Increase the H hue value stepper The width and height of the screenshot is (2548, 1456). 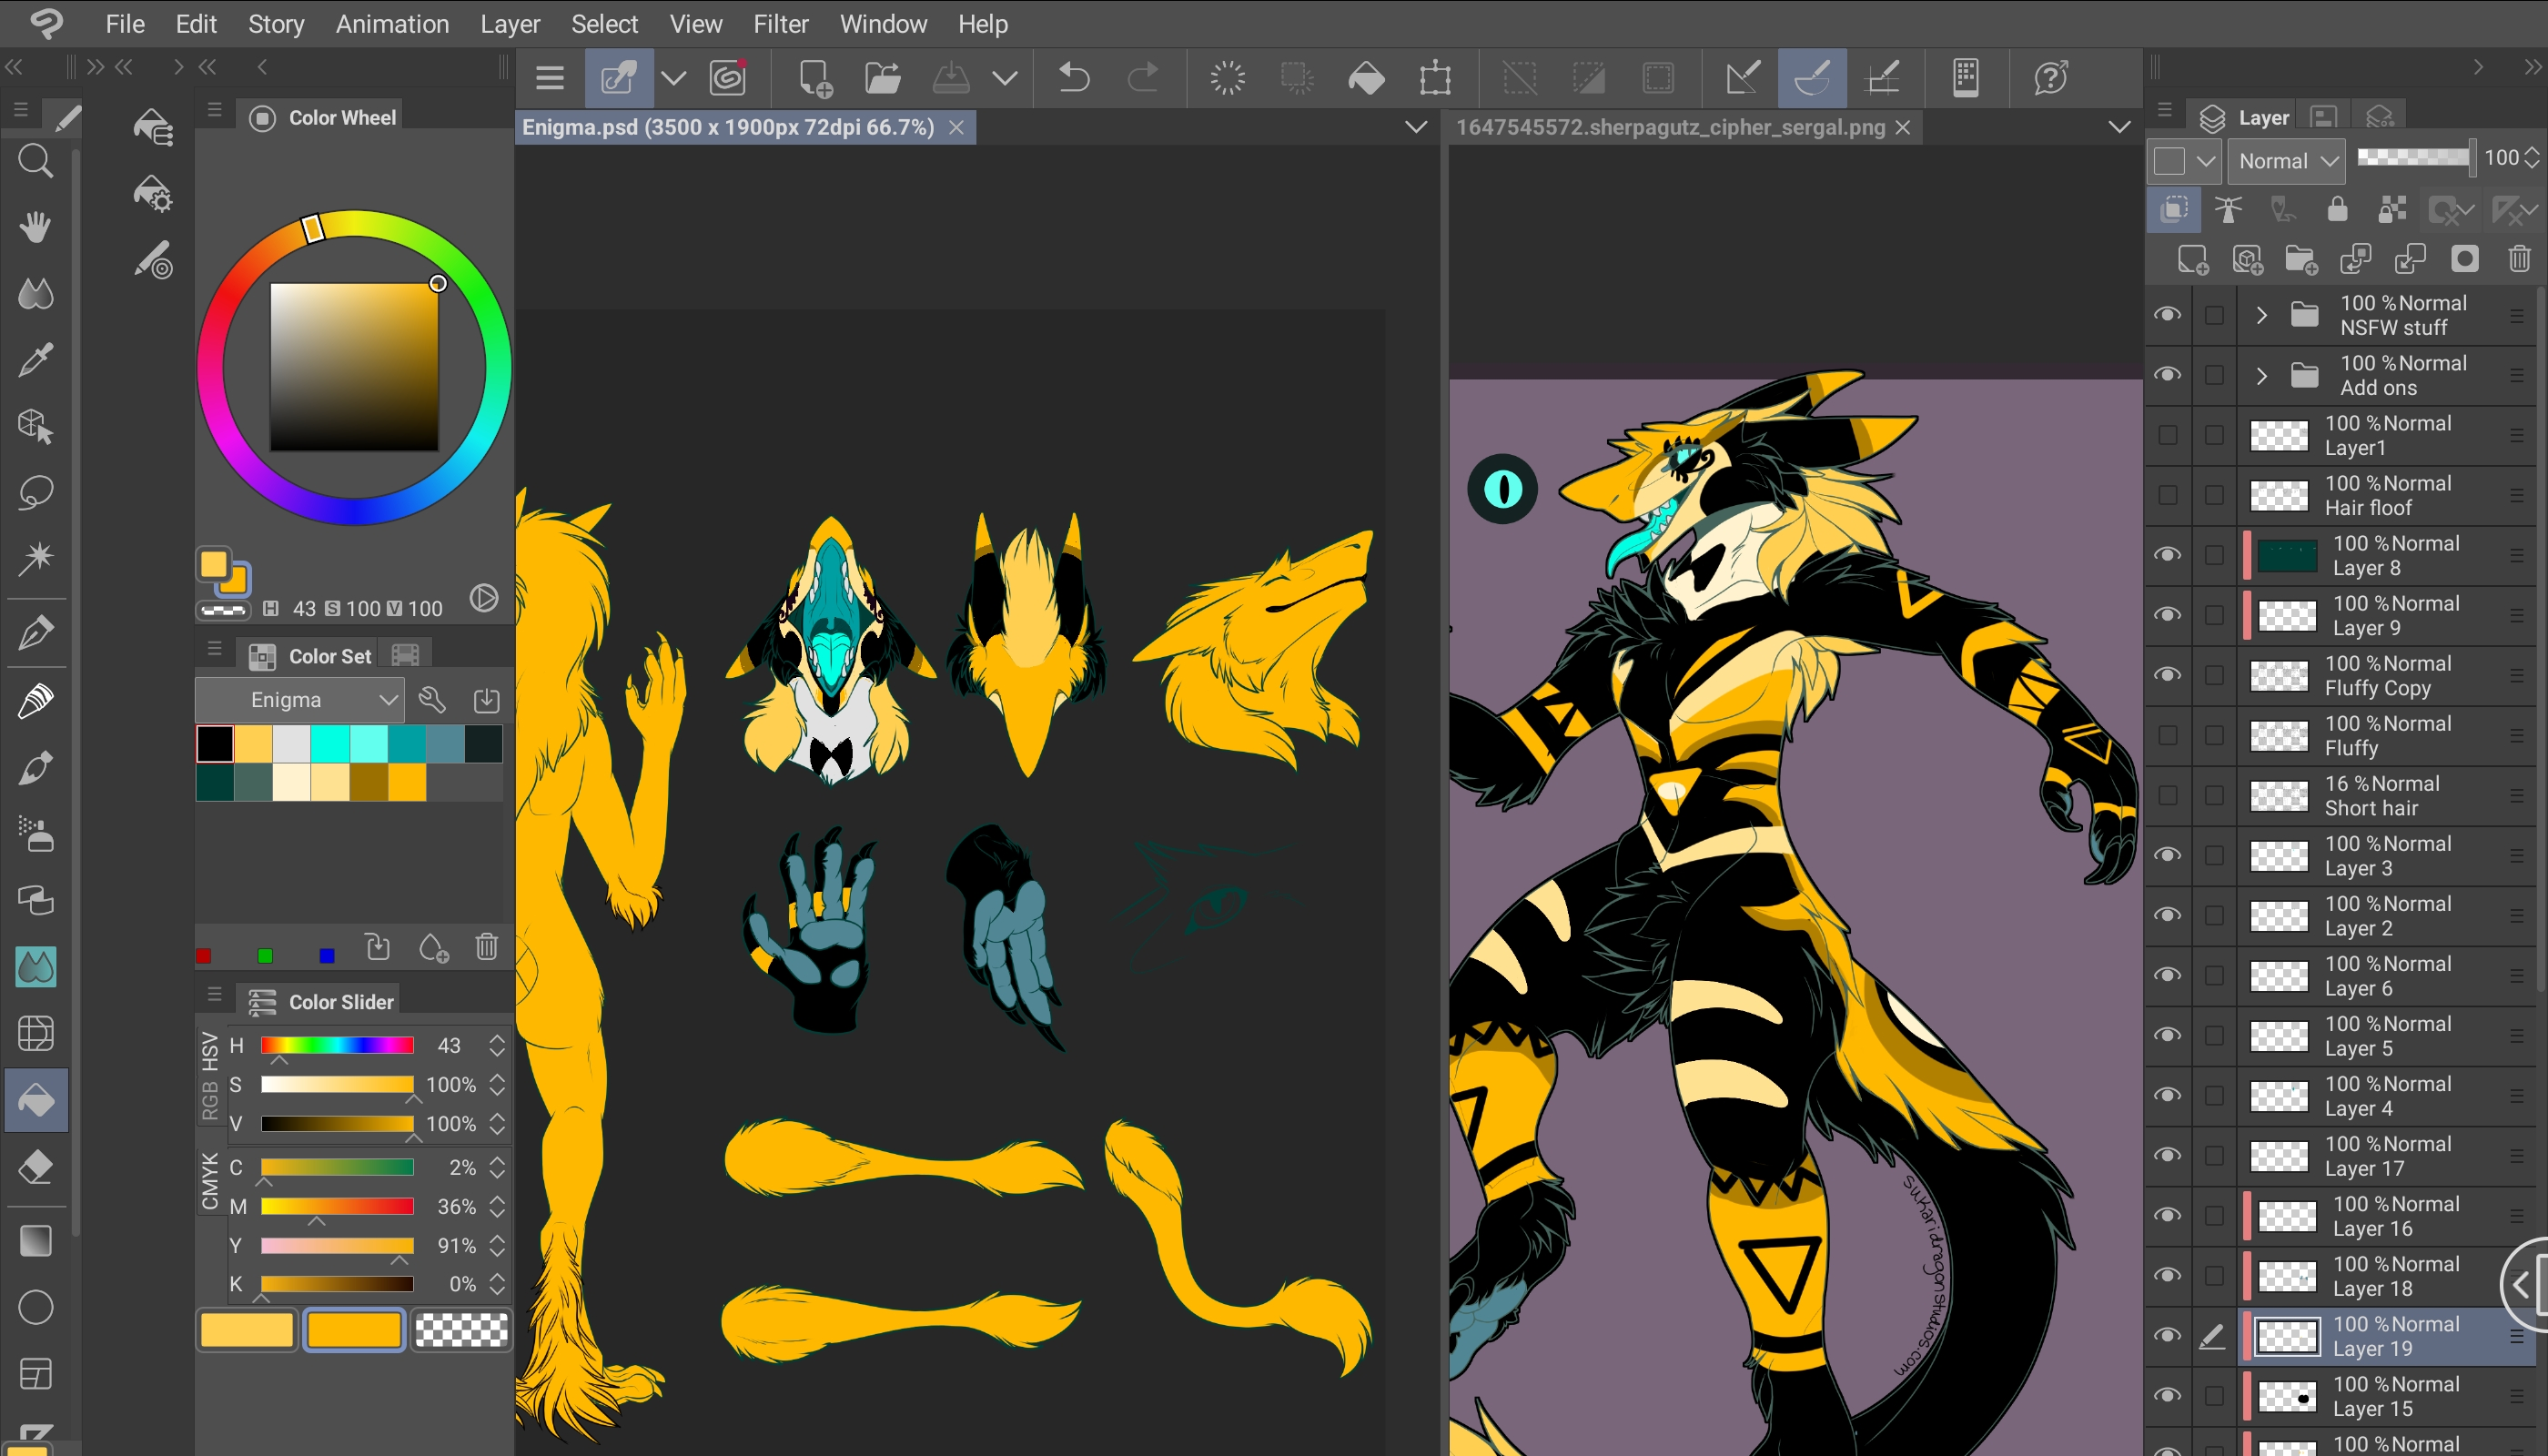pos(497,1038)
